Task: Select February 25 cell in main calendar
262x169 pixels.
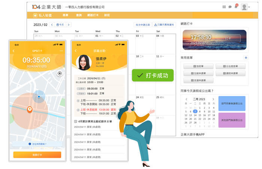Action: (x=165, y=105)
